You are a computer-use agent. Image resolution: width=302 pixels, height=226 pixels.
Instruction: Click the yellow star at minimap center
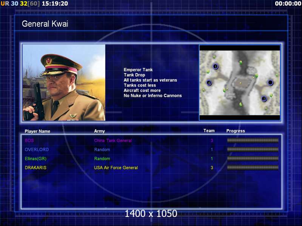(240, 83)
